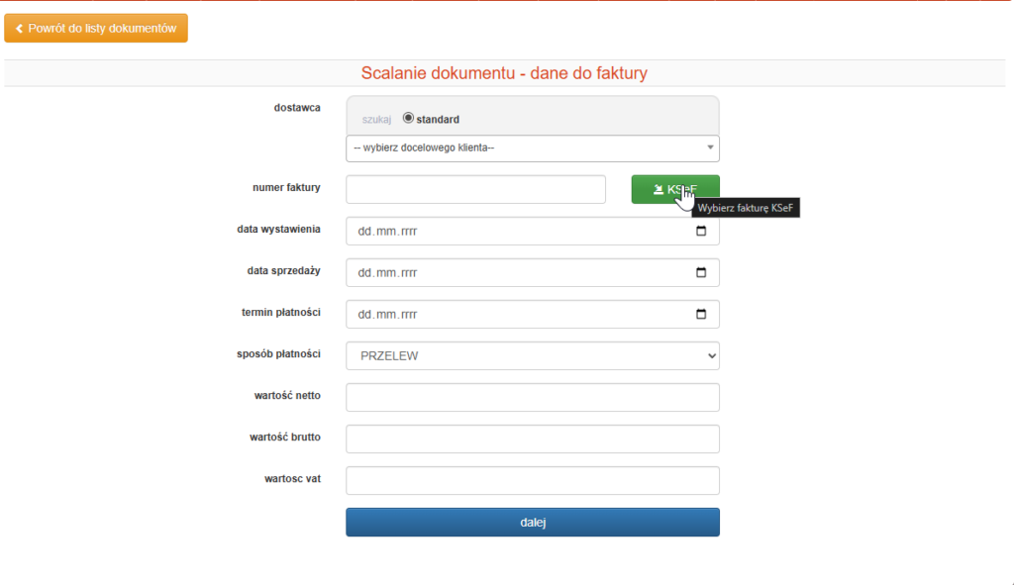The image size is (1014, 585).
Task: Select the wartość brutto input box
Action: pos(532,439)
